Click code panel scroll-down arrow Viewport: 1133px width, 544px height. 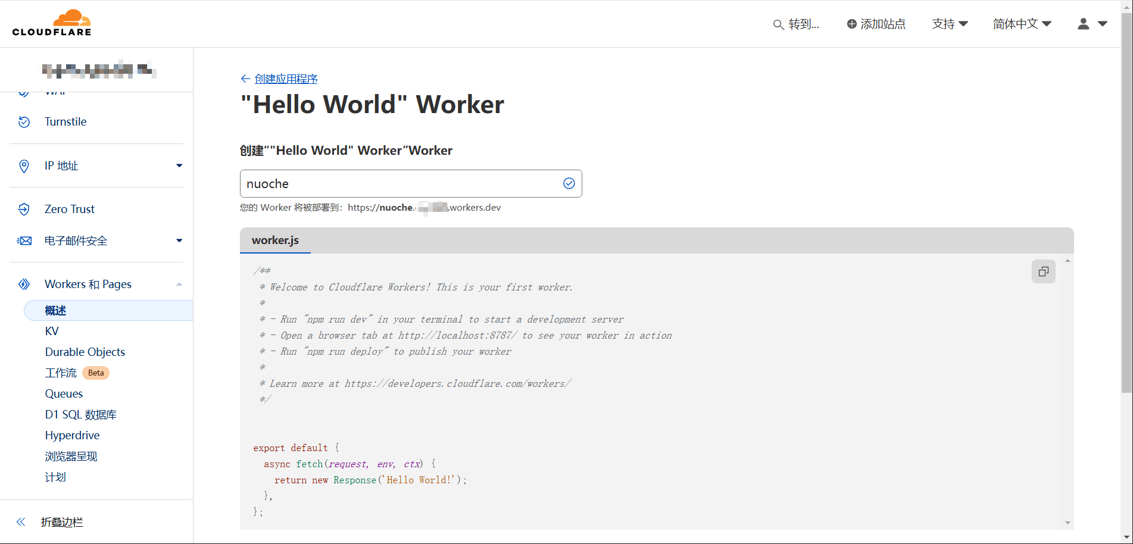point(1068,523)
